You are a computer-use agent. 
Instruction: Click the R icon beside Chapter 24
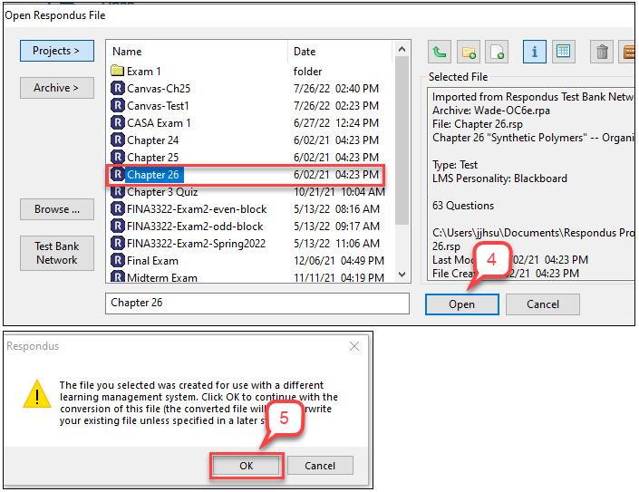pos(117,140)
